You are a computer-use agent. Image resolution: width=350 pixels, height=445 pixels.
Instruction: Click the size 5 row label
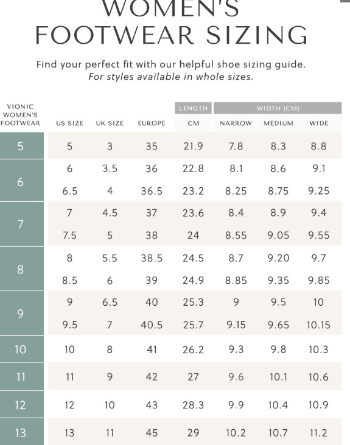pos(22,146)
